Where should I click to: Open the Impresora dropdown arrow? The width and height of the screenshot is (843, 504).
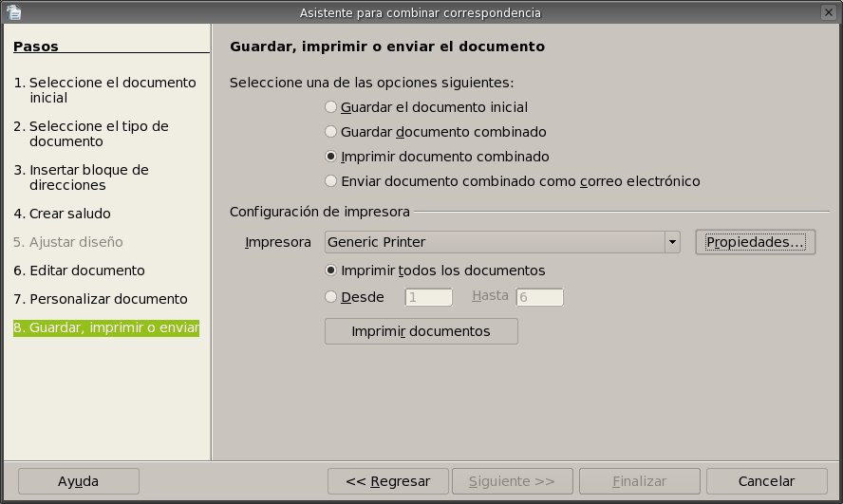672,242
